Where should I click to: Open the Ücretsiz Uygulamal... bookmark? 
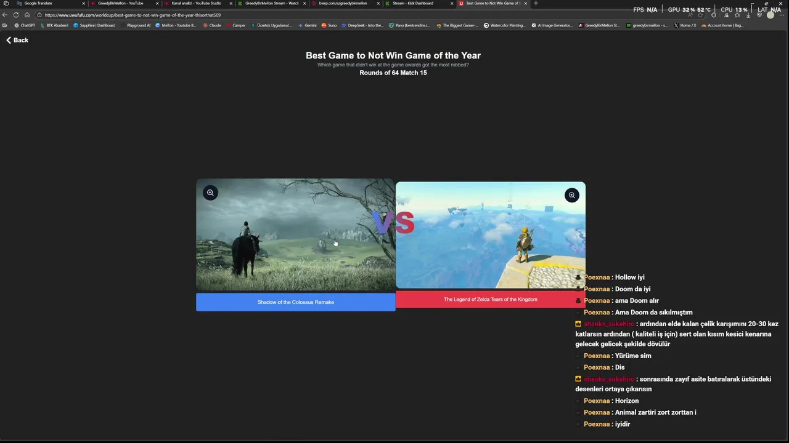(271, 25)
